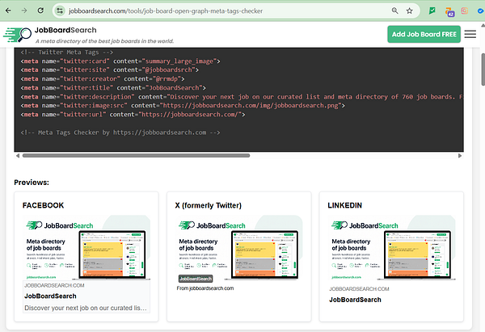
Task: Click the JobBoardSearch title in Facebook preview
Action: click(50, 296)
